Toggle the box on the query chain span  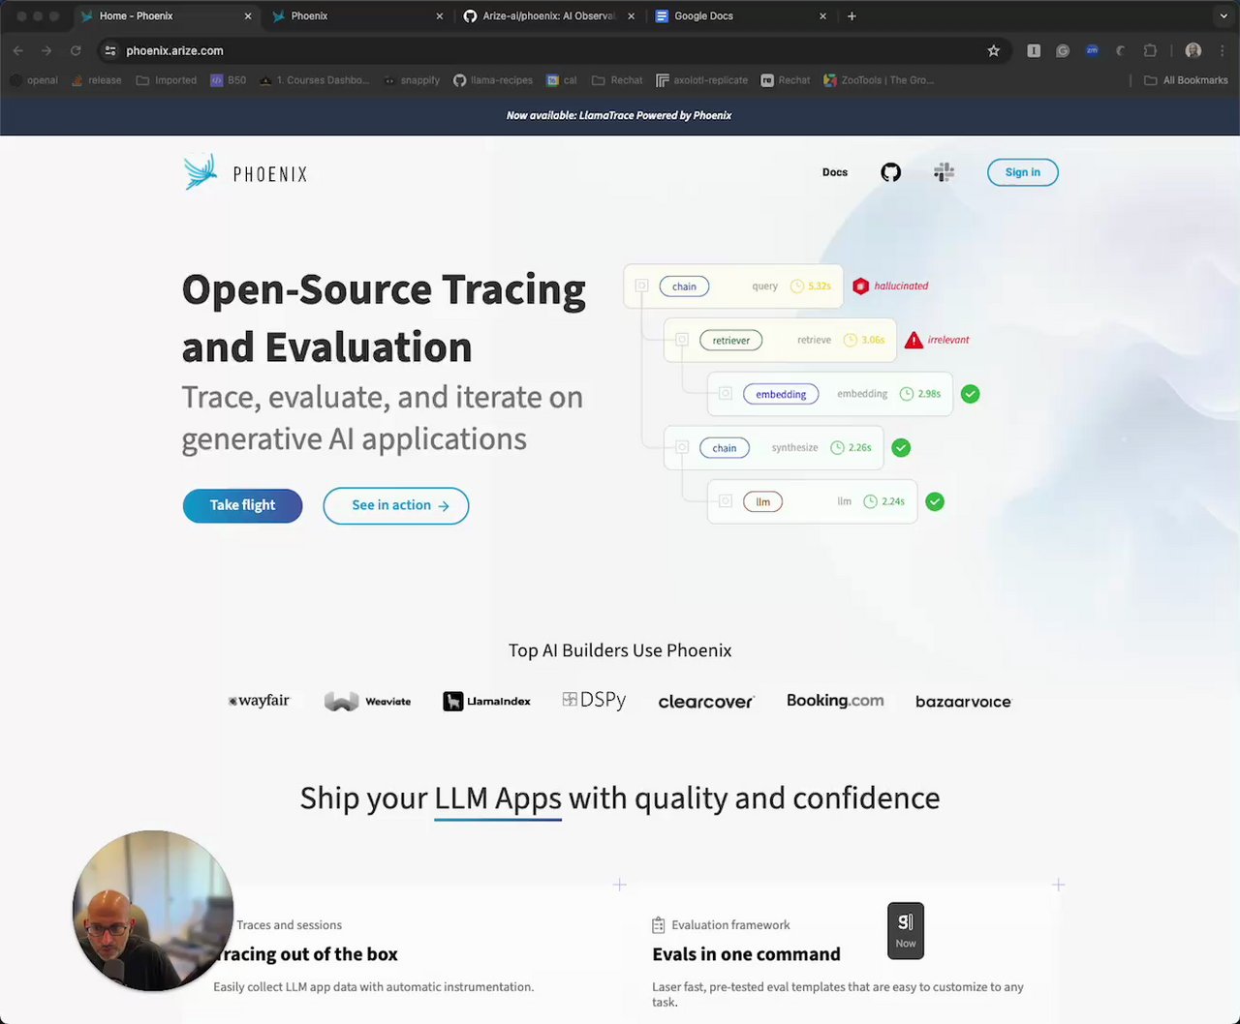[641, 286]
